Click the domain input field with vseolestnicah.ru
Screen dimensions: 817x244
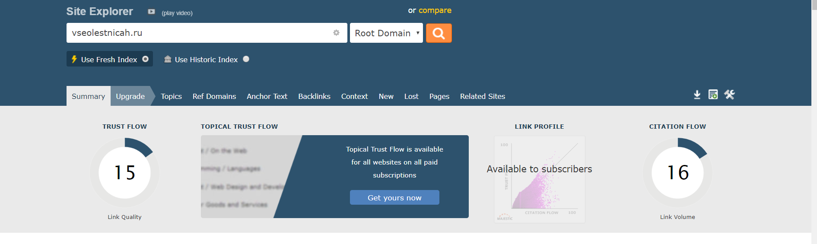tap(207, 33)
